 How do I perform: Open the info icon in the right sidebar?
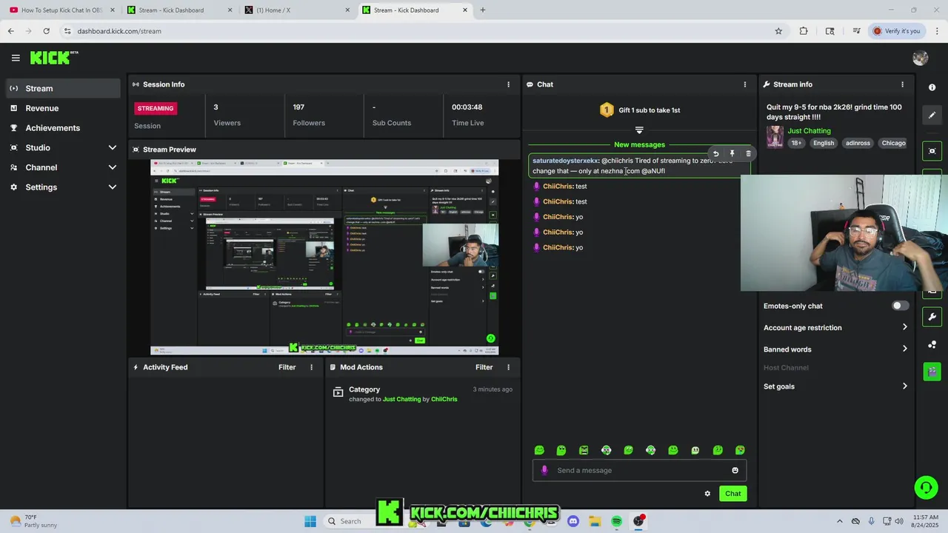(x=932, y=87)
